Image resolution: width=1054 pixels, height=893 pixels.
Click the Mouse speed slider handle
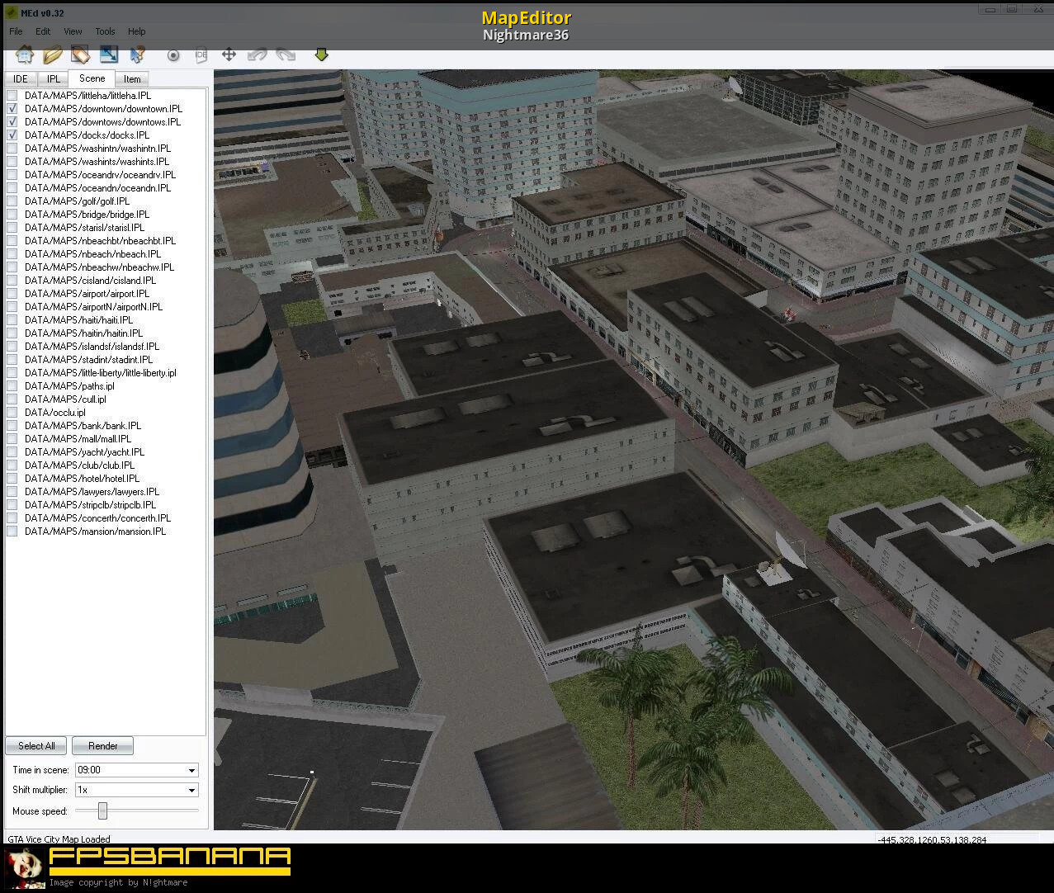pyautogui.click(x=102, y=810)
